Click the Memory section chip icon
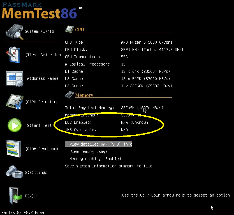Viewport: 234px width, 215px height. coord(69,95)
